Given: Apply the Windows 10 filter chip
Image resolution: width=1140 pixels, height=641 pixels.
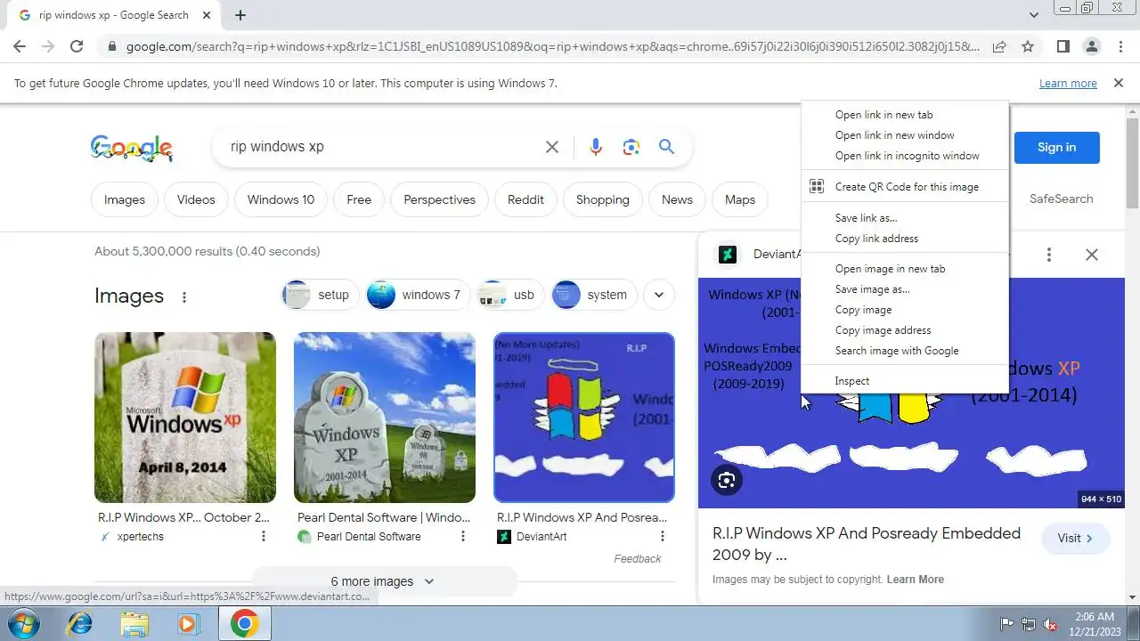Looking at the screenshot, I should click(281, 199).
